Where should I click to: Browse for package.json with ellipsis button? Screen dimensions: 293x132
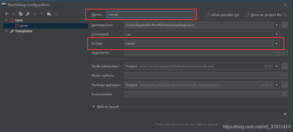[284, 25]
